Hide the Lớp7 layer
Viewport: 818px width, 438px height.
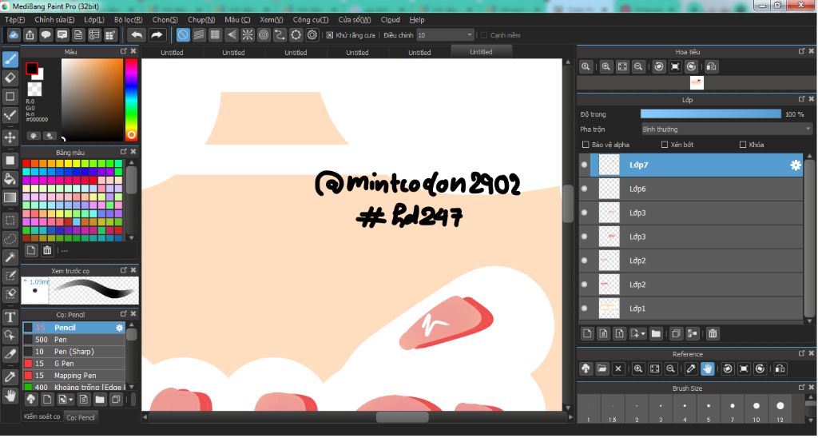coord(584,165)
